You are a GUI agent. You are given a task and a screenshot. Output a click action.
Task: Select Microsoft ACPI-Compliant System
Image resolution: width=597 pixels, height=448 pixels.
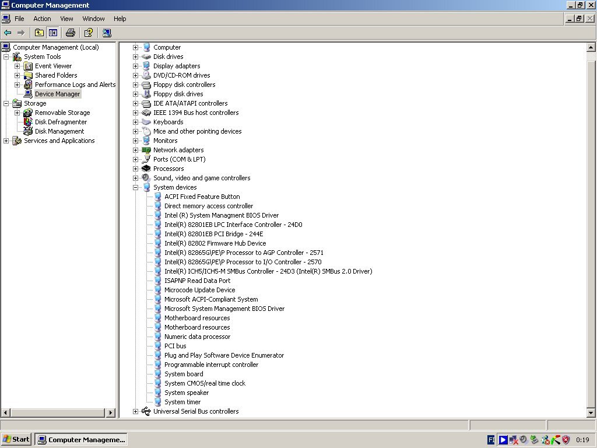coord(211,299)
